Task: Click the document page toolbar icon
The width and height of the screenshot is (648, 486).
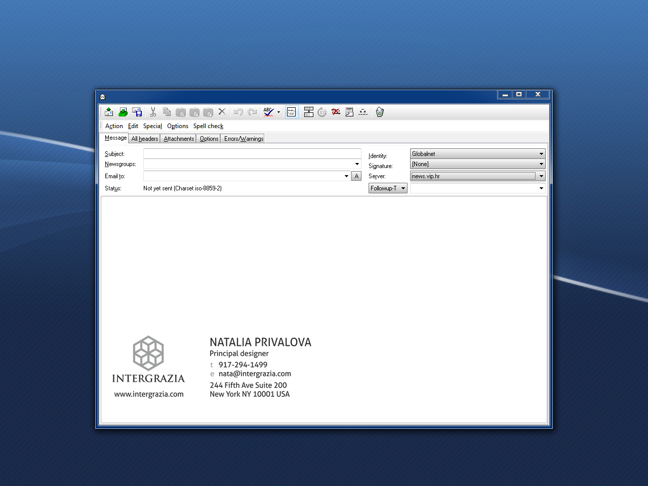Action: point(349,112)
